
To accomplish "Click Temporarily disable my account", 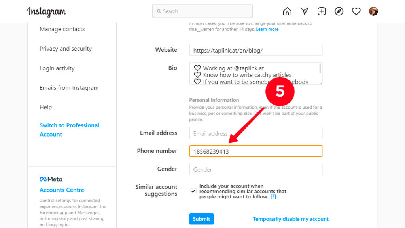I will coord(291,219).
